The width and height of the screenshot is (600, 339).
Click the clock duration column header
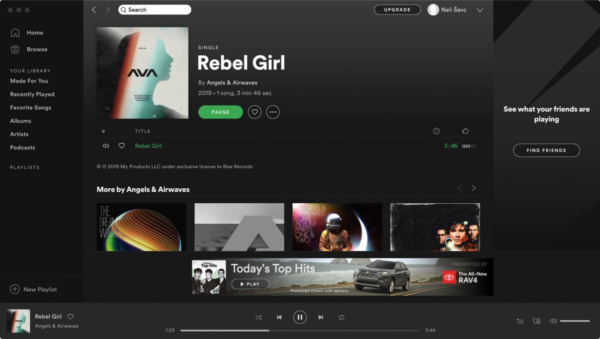pyautogui.click(x=436, y=131)
